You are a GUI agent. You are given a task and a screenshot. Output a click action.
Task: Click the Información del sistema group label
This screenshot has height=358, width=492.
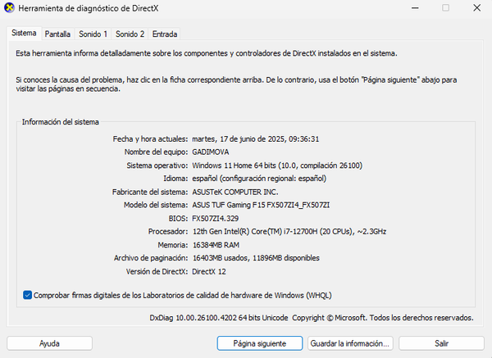[60, 122]
